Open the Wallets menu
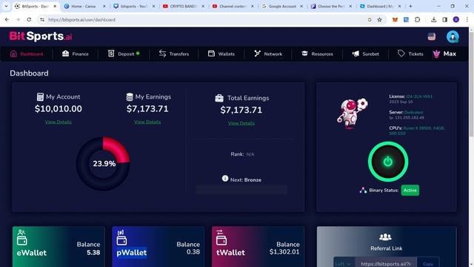474x267 pixels. point(221,54)
